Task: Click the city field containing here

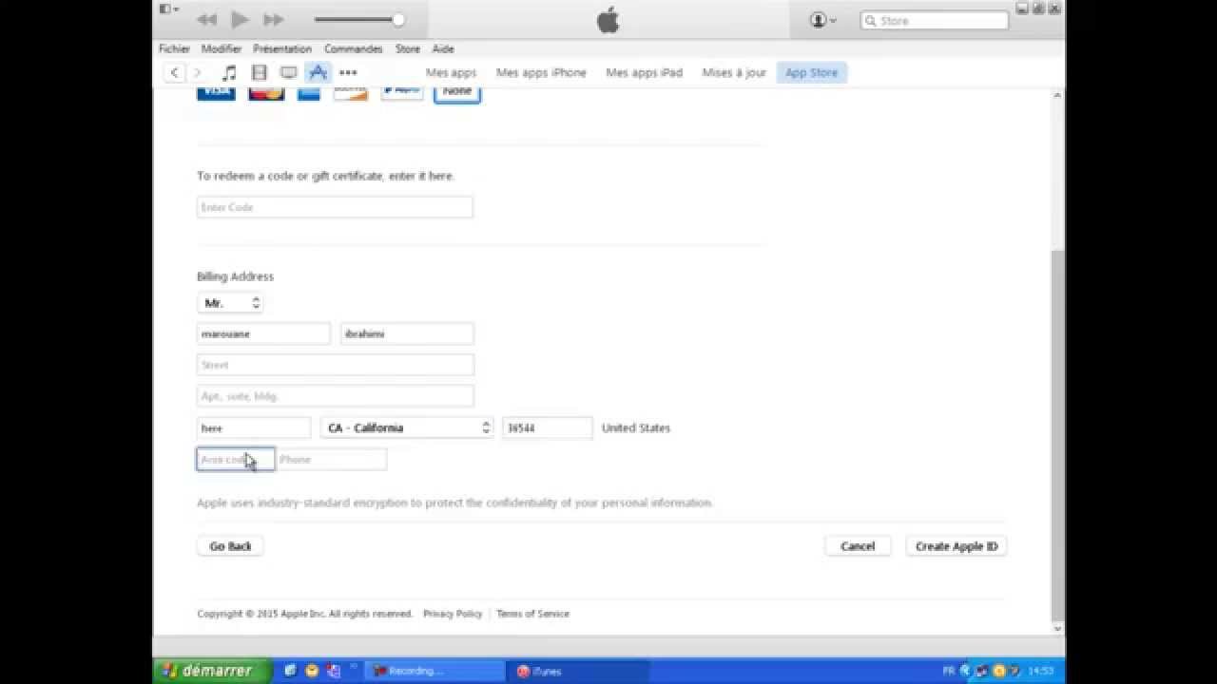Action: [x=254, y=427]
